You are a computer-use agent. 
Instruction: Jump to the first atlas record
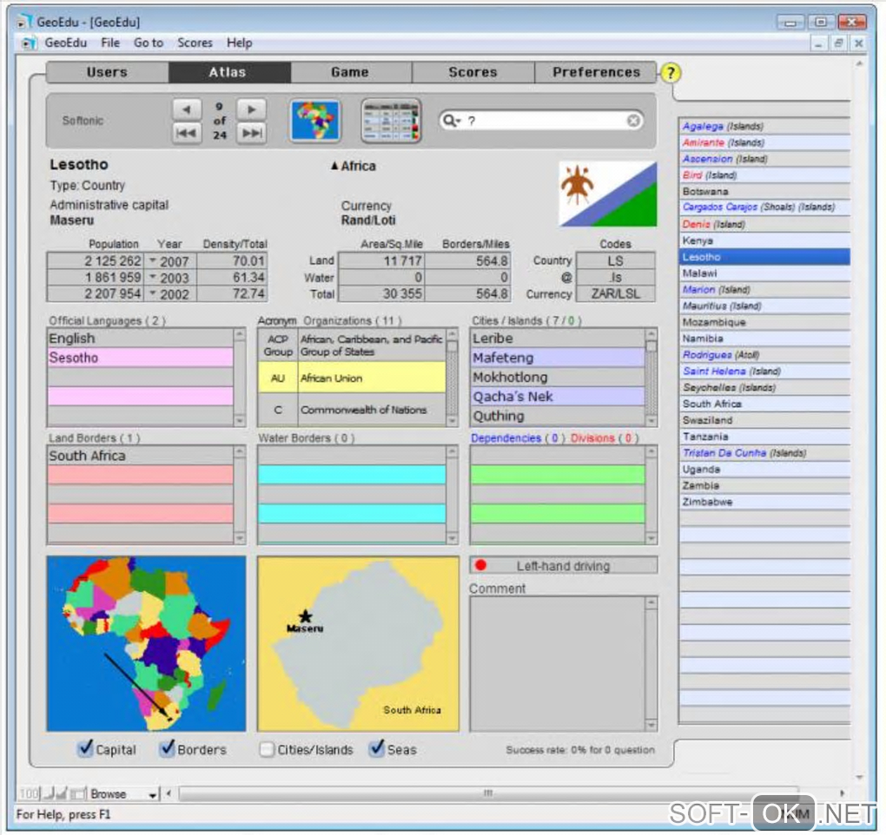187,134
